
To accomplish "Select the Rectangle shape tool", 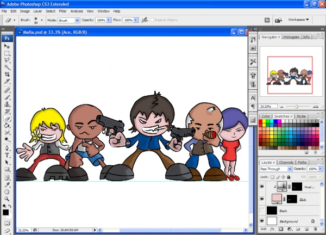I will [x=7, y=169].
